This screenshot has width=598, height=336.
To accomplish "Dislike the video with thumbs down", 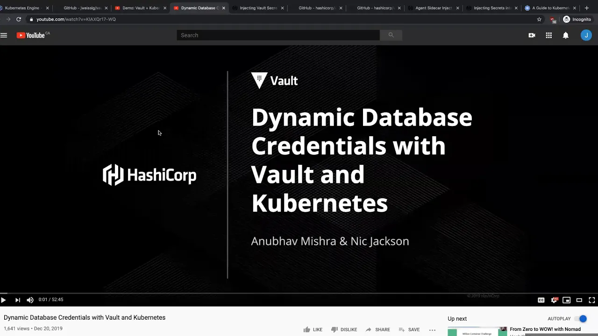I will click(x=344, y=329).
